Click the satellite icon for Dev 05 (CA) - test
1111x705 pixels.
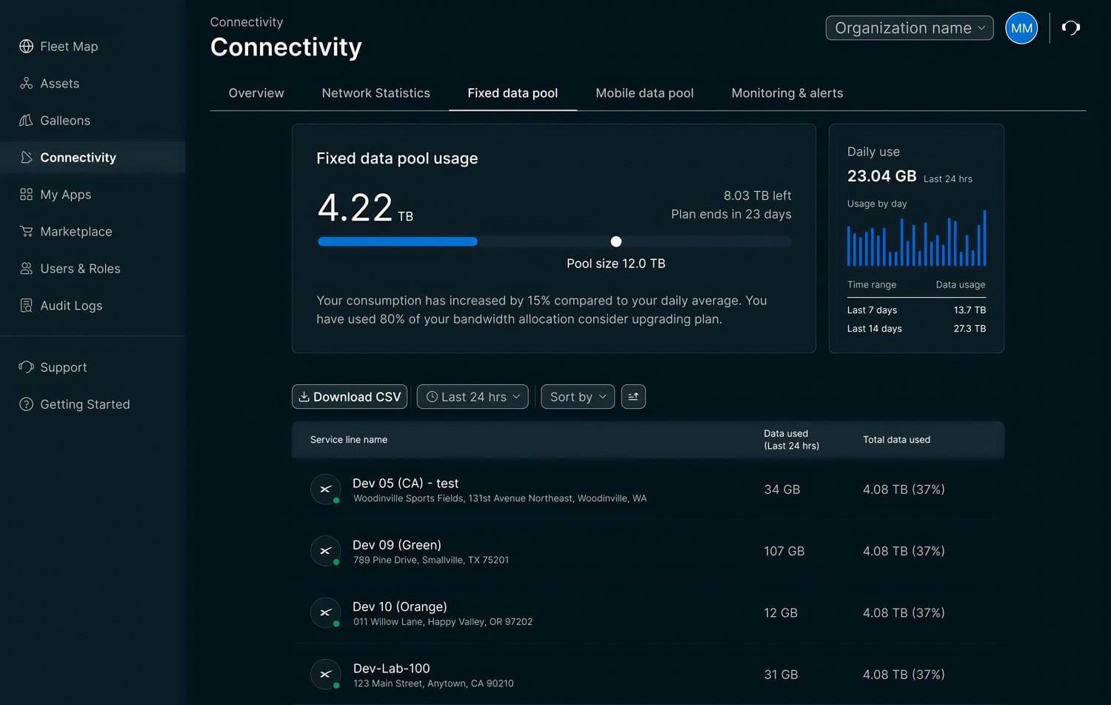(x=325, y=490)
